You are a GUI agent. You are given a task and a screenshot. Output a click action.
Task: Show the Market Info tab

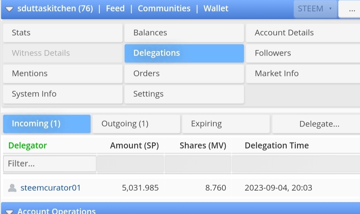303,74
